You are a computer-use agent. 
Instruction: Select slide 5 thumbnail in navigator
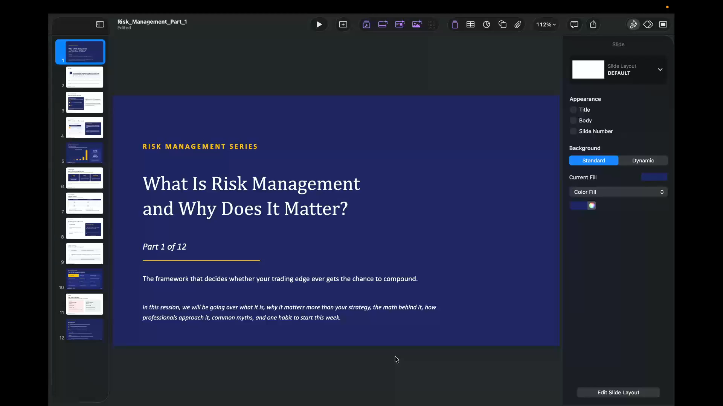[x=85, y=153]
